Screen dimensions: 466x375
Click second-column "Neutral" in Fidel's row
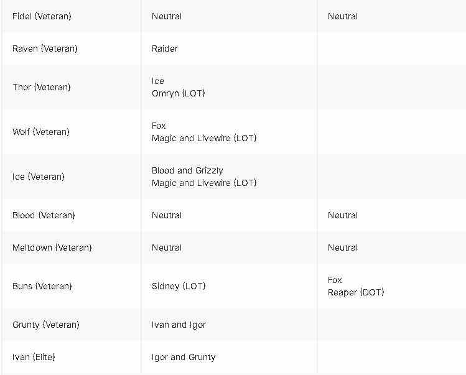tap(167, 16)
